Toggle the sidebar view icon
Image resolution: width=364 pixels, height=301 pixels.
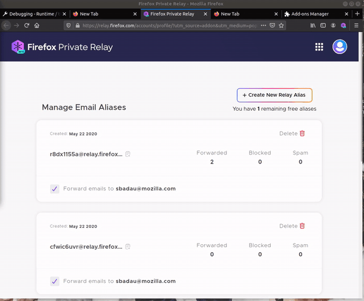point(323,26)
